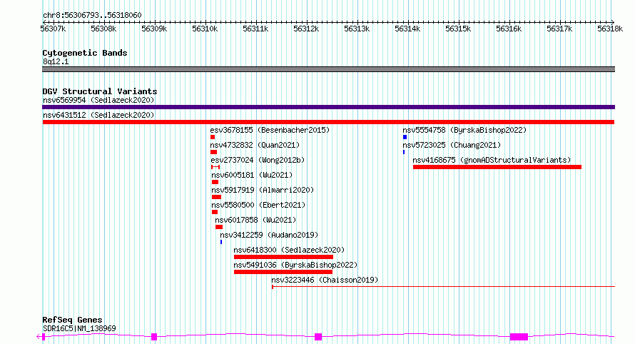Open the nsv6017858 (Wu2021) label

255,220
